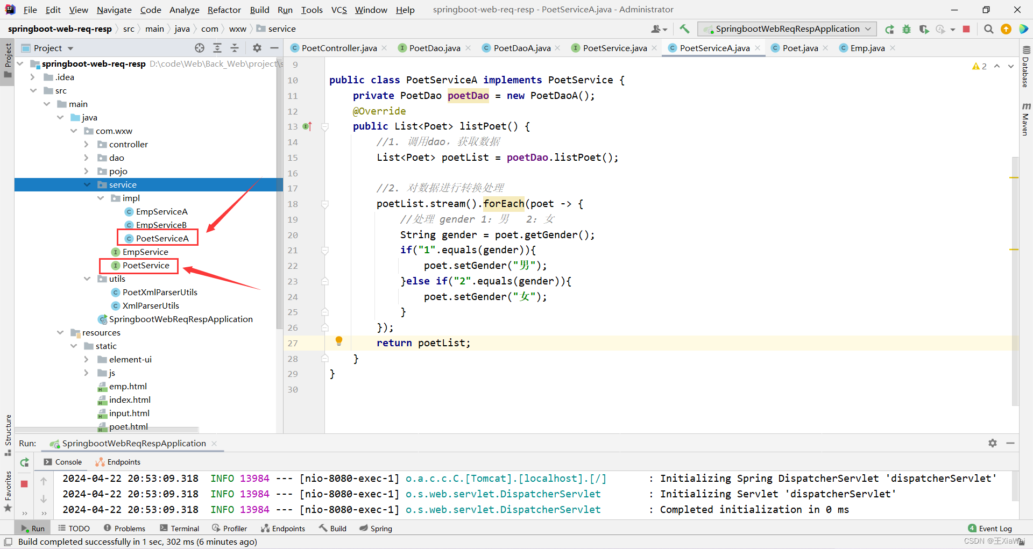
Task: Click the implements gutter icon on line 13
Action: pos(307,126)
